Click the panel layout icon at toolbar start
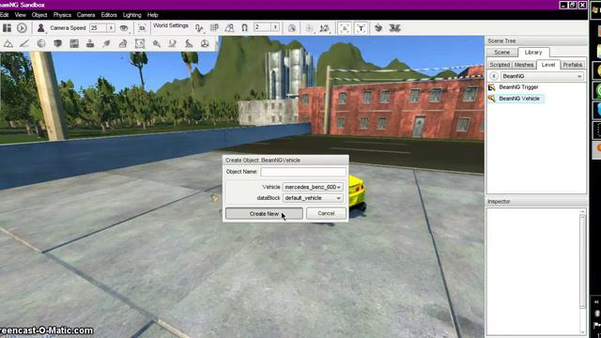601x338 pixels. (7, 28)
